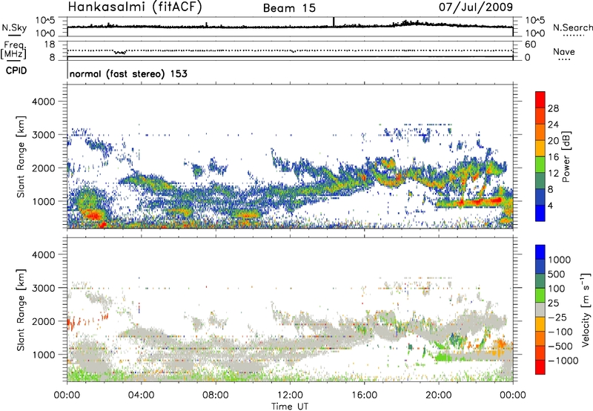This screenshot has height=411, width=593.
Task: Click the orange-red velocity patch near 00:00 at 2000 km
Action: pyautogui.click(x=71, y=323)
